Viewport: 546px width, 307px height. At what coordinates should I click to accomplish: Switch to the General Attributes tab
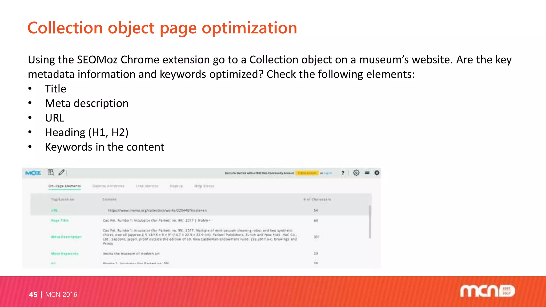tap(109, 186)
